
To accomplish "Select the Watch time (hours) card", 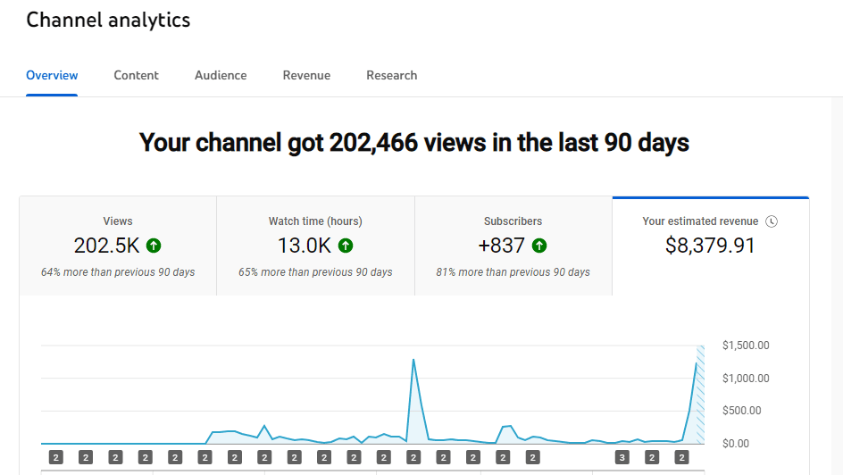I will (315, 246).
